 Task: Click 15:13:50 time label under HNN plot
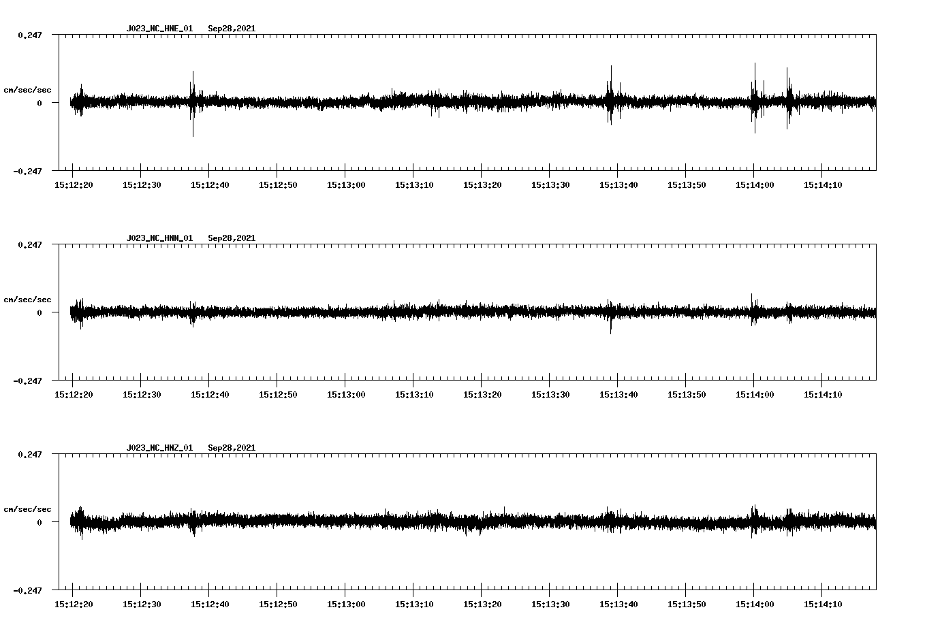point(687,395)
